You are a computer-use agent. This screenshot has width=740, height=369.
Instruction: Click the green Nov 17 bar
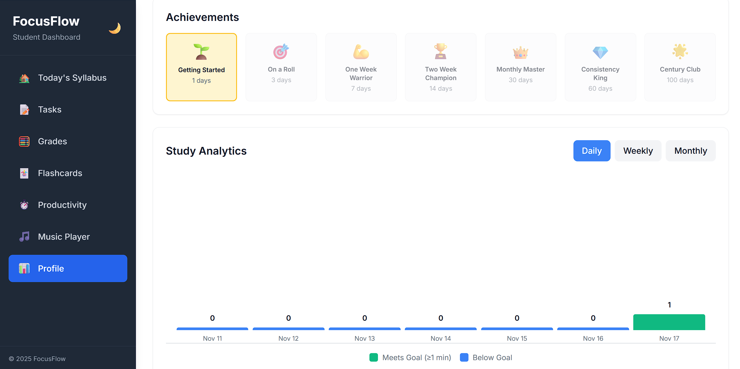[669, 322]
